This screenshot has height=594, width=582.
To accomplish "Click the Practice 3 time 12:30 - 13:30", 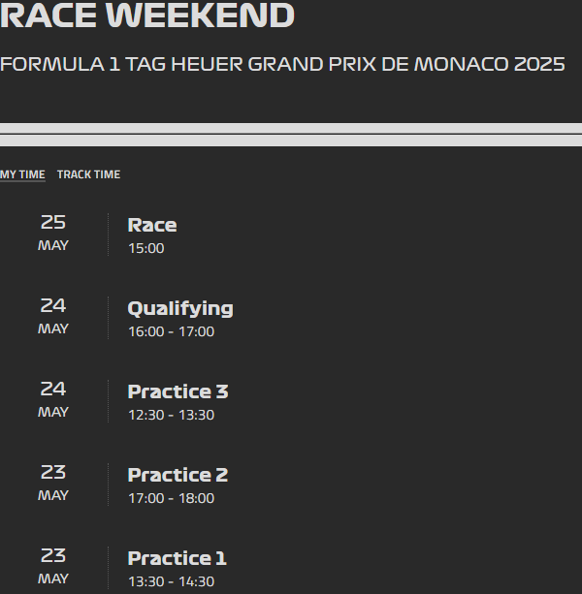I will [171, 415].
